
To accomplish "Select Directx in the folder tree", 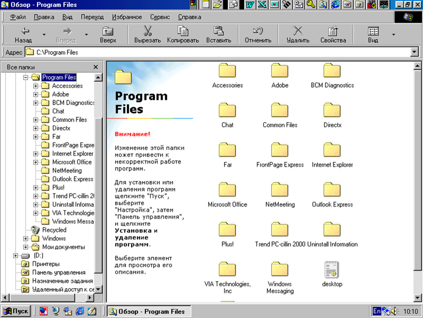I will 61,128.
